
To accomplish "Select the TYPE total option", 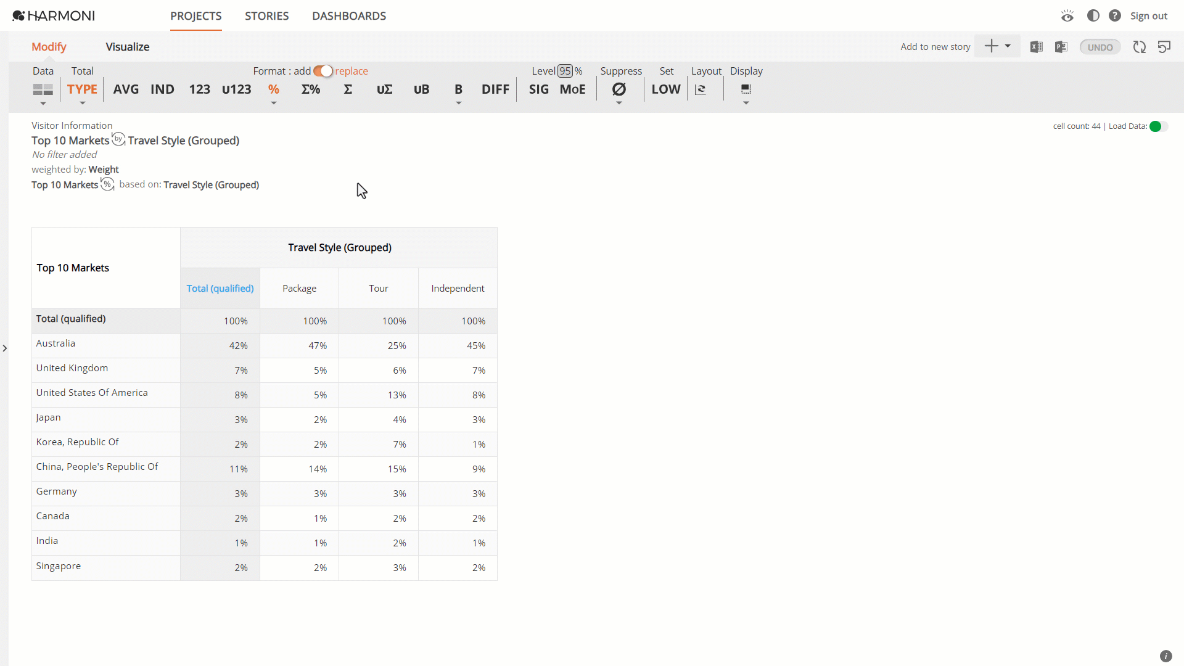I will coord(82,89).
